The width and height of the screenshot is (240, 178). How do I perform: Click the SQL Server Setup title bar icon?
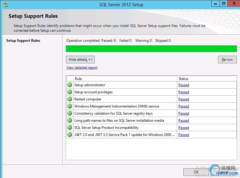pyautogui.click(x=6, y=5)
